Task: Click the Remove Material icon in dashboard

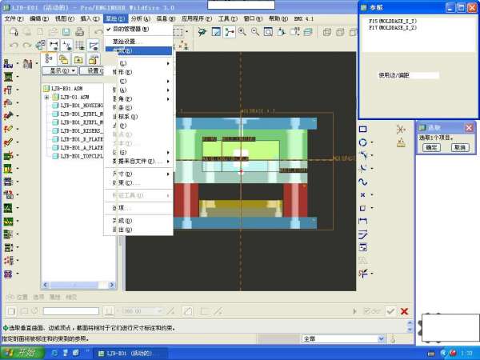Action: [188, 311]
